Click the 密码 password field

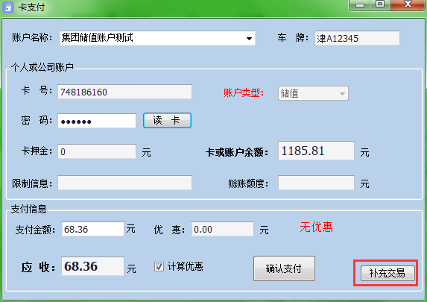(97, 121)
